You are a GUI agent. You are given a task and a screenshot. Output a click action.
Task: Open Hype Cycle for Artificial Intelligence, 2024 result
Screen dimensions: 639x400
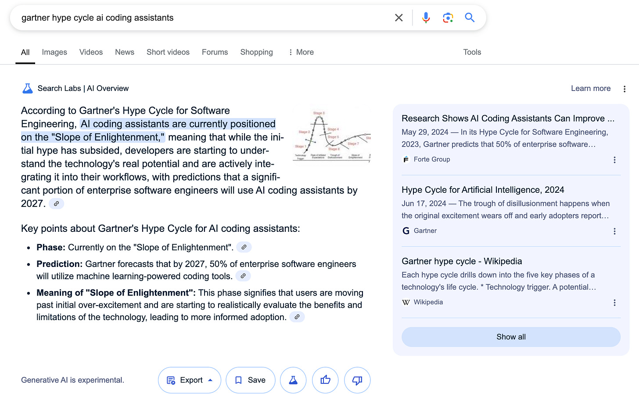pyautogui.click(x=483, y=190)
